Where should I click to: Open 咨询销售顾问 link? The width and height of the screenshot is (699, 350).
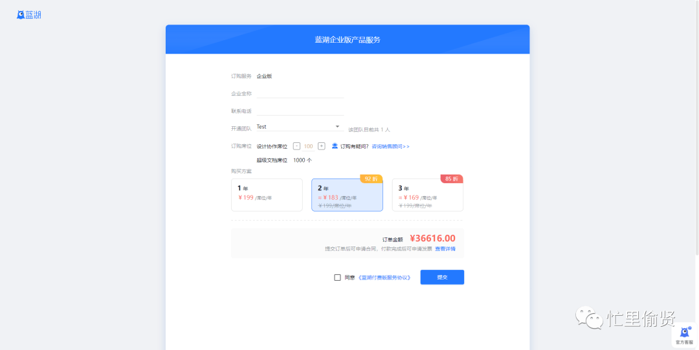click(390, 146)
